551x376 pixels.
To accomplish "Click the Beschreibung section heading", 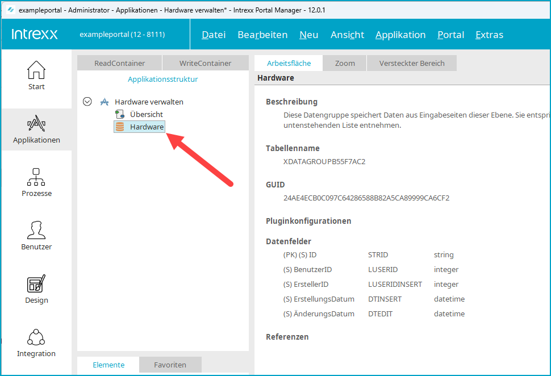I will [291, 102].
